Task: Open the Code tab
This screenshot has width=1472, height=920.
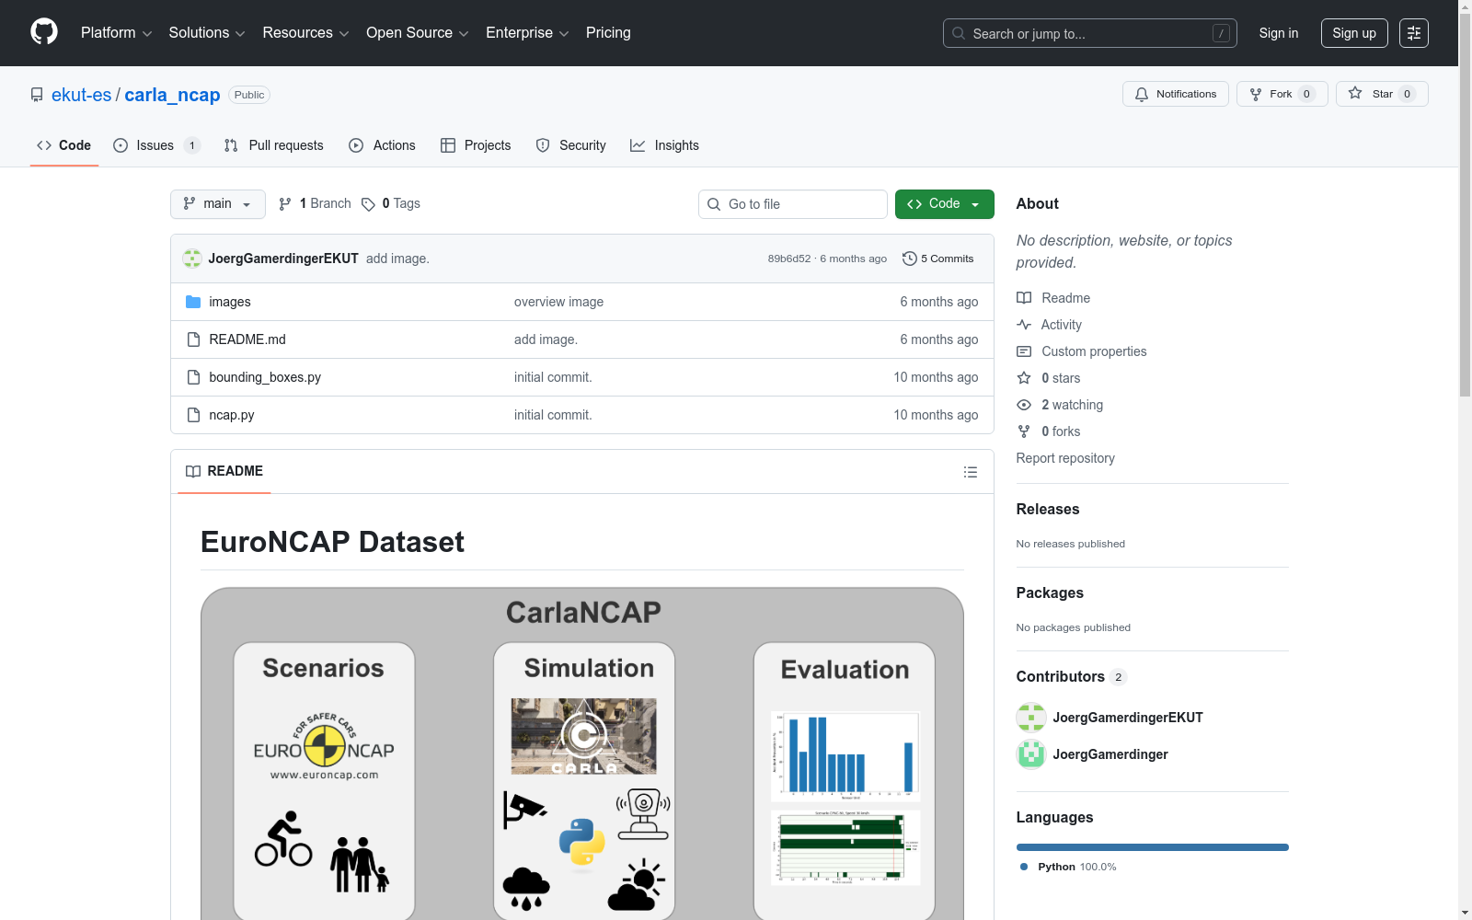Action: [x=64, y=145]
